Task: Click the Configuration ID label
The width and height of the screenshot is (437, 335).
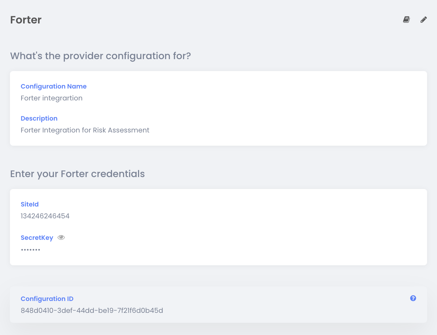Action: pyautogui.click(x=47, y=299)
